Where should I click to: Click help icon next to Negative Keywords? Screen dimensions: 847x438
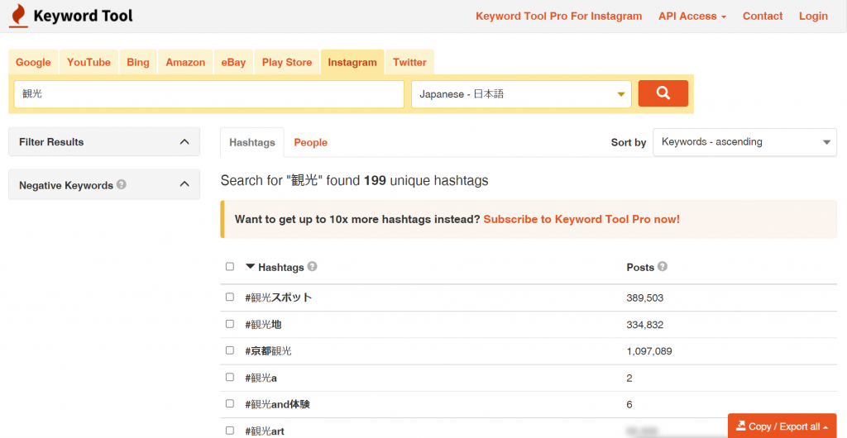tap(122, 184)
